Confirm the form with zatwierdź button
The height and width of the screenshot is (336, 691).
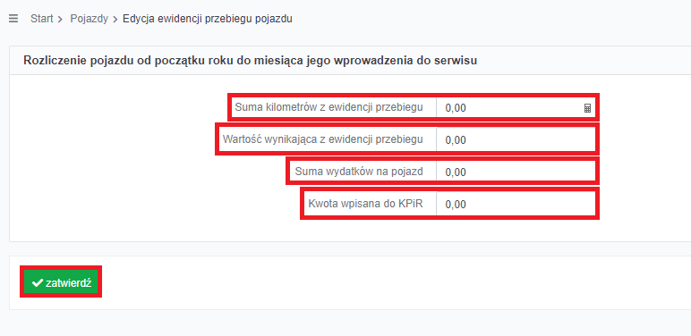click(x=61, y=282)
